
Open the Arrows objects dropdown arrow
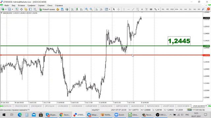click(x=159, y=9)
